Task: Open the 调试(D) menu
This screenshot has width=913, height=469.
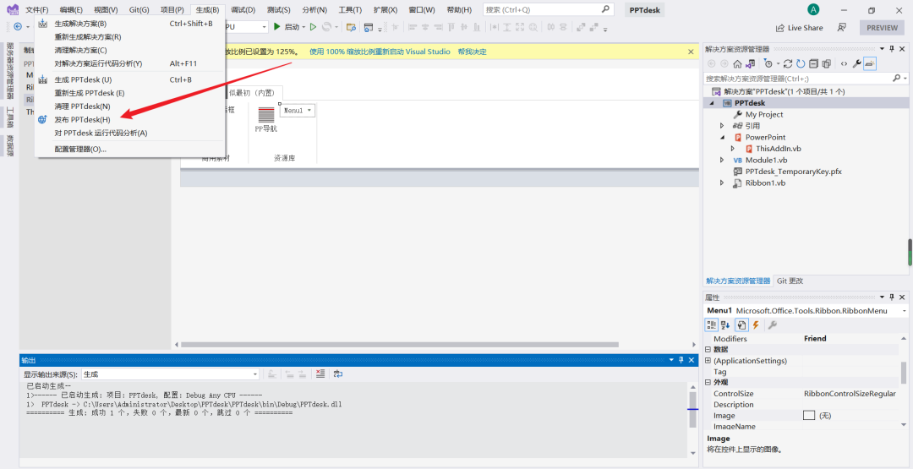Action: coord(243,10)
